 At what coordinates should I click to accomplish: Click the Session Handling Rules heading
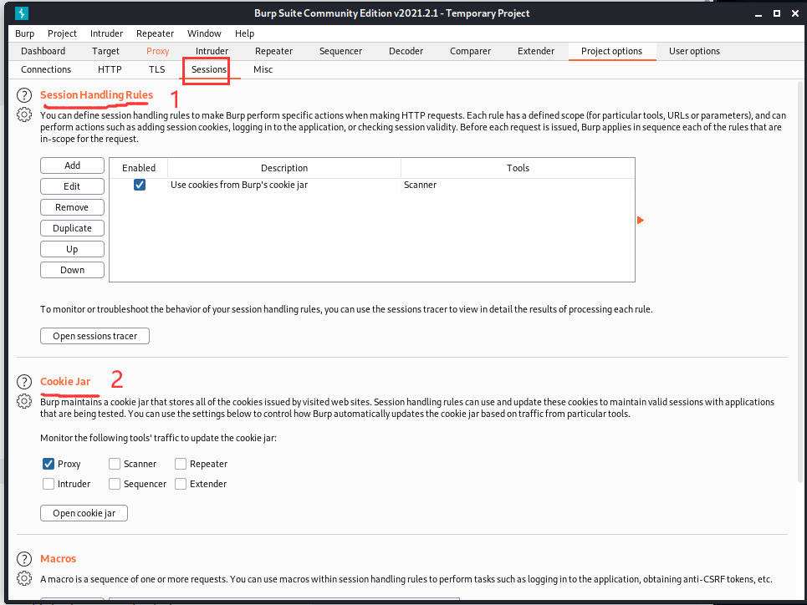click(x=97, y=95)
